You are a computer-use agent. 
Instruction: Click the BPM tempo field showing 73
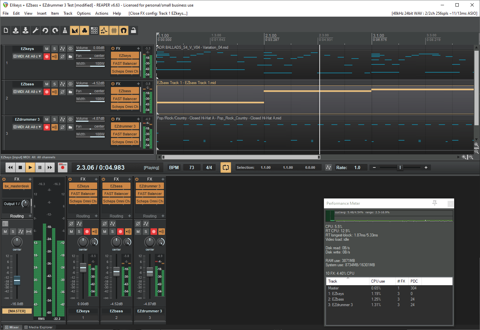point(192,167)
